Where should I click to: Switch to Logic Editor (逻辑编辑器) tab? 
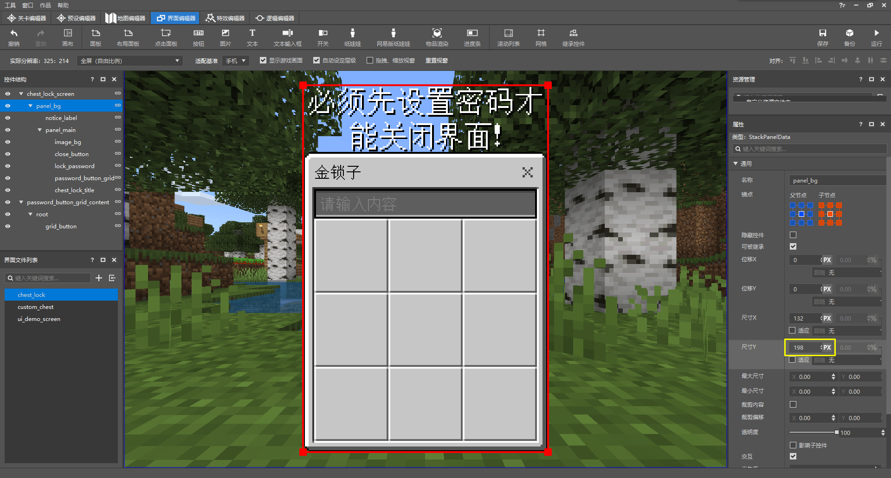(275, 18)
